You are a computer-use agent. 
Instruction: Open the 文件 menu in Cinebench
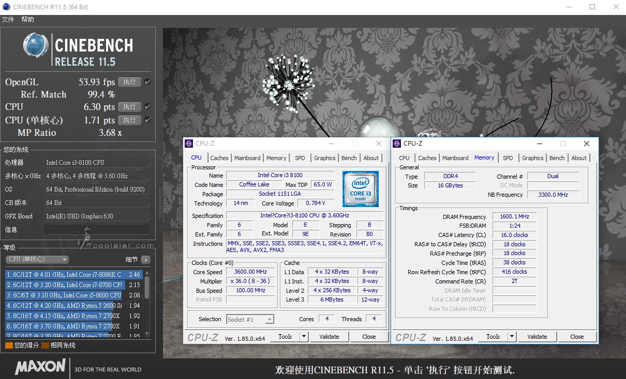pos(8,20)
